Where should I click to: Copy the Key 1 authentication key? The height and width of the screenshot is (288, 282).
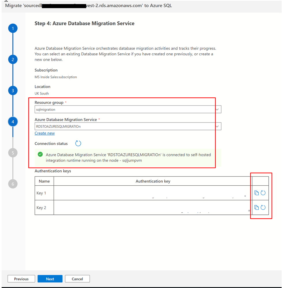coord(256,193)
